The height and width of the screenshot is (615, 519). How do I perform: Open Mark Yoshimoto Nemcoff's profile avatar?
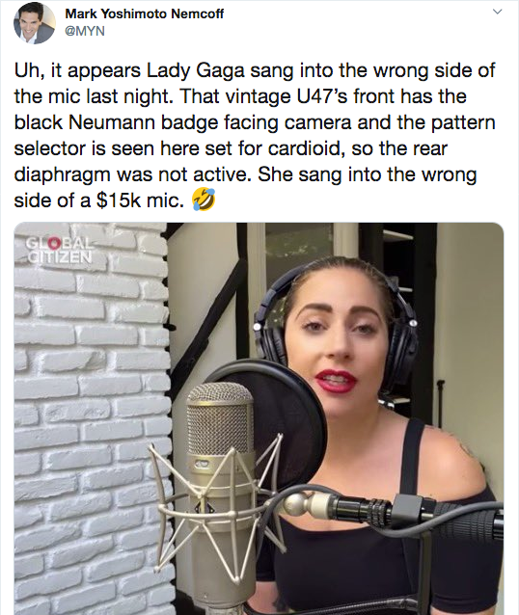coord(35,23)
